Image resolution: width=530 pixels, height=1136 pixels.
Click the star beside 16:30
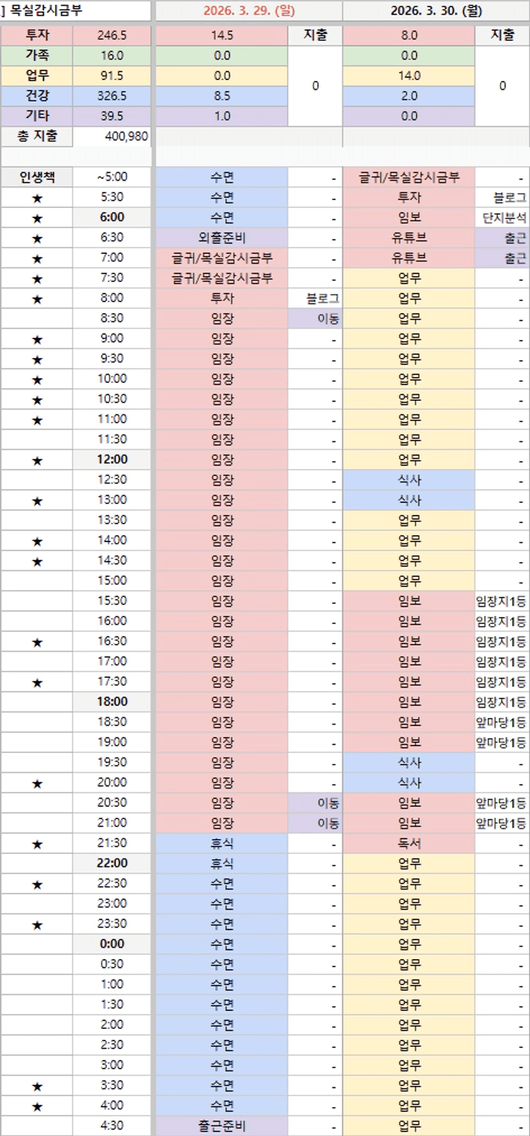click(x=37, y=642)
